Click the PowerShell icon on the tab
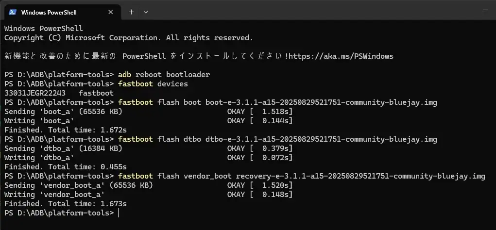Viewport: 496px width, 230px height. coord(13,12)
